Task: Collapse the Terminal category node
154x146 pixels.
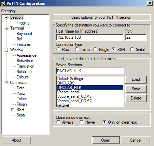Action: click(x=6, y=28)
